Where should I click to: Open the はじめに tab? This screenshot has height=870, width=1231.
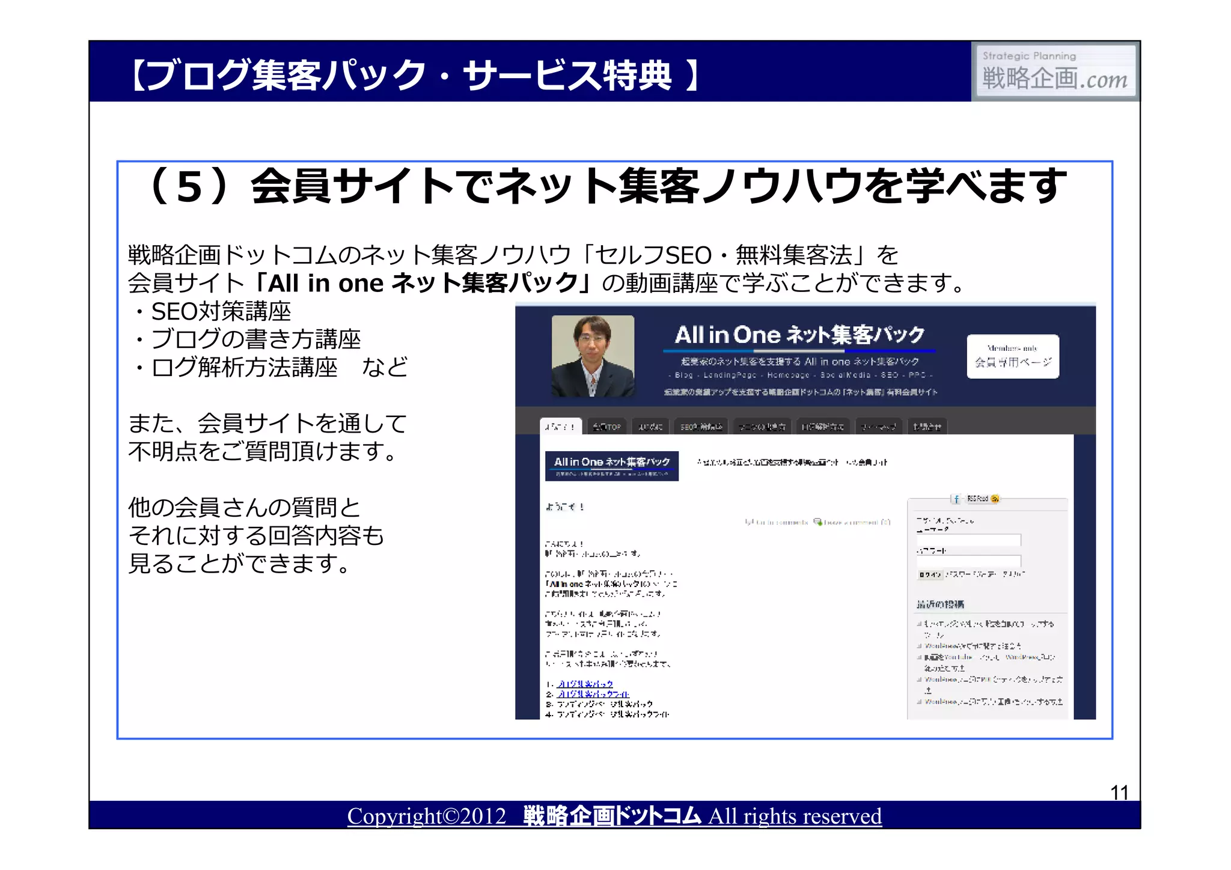(650, 427)
